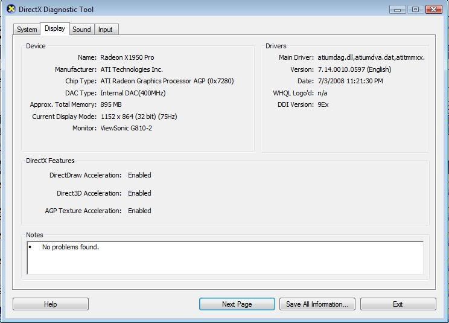The image size is (449, 323).
Task: Switch to the System tab
Action: [x=27, y=30]
